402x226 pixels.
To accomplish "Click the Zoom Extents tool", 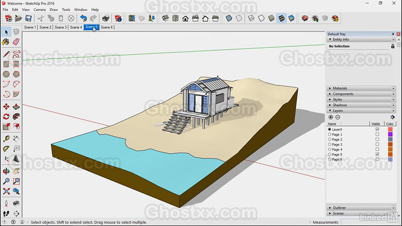I will [6, 191].
